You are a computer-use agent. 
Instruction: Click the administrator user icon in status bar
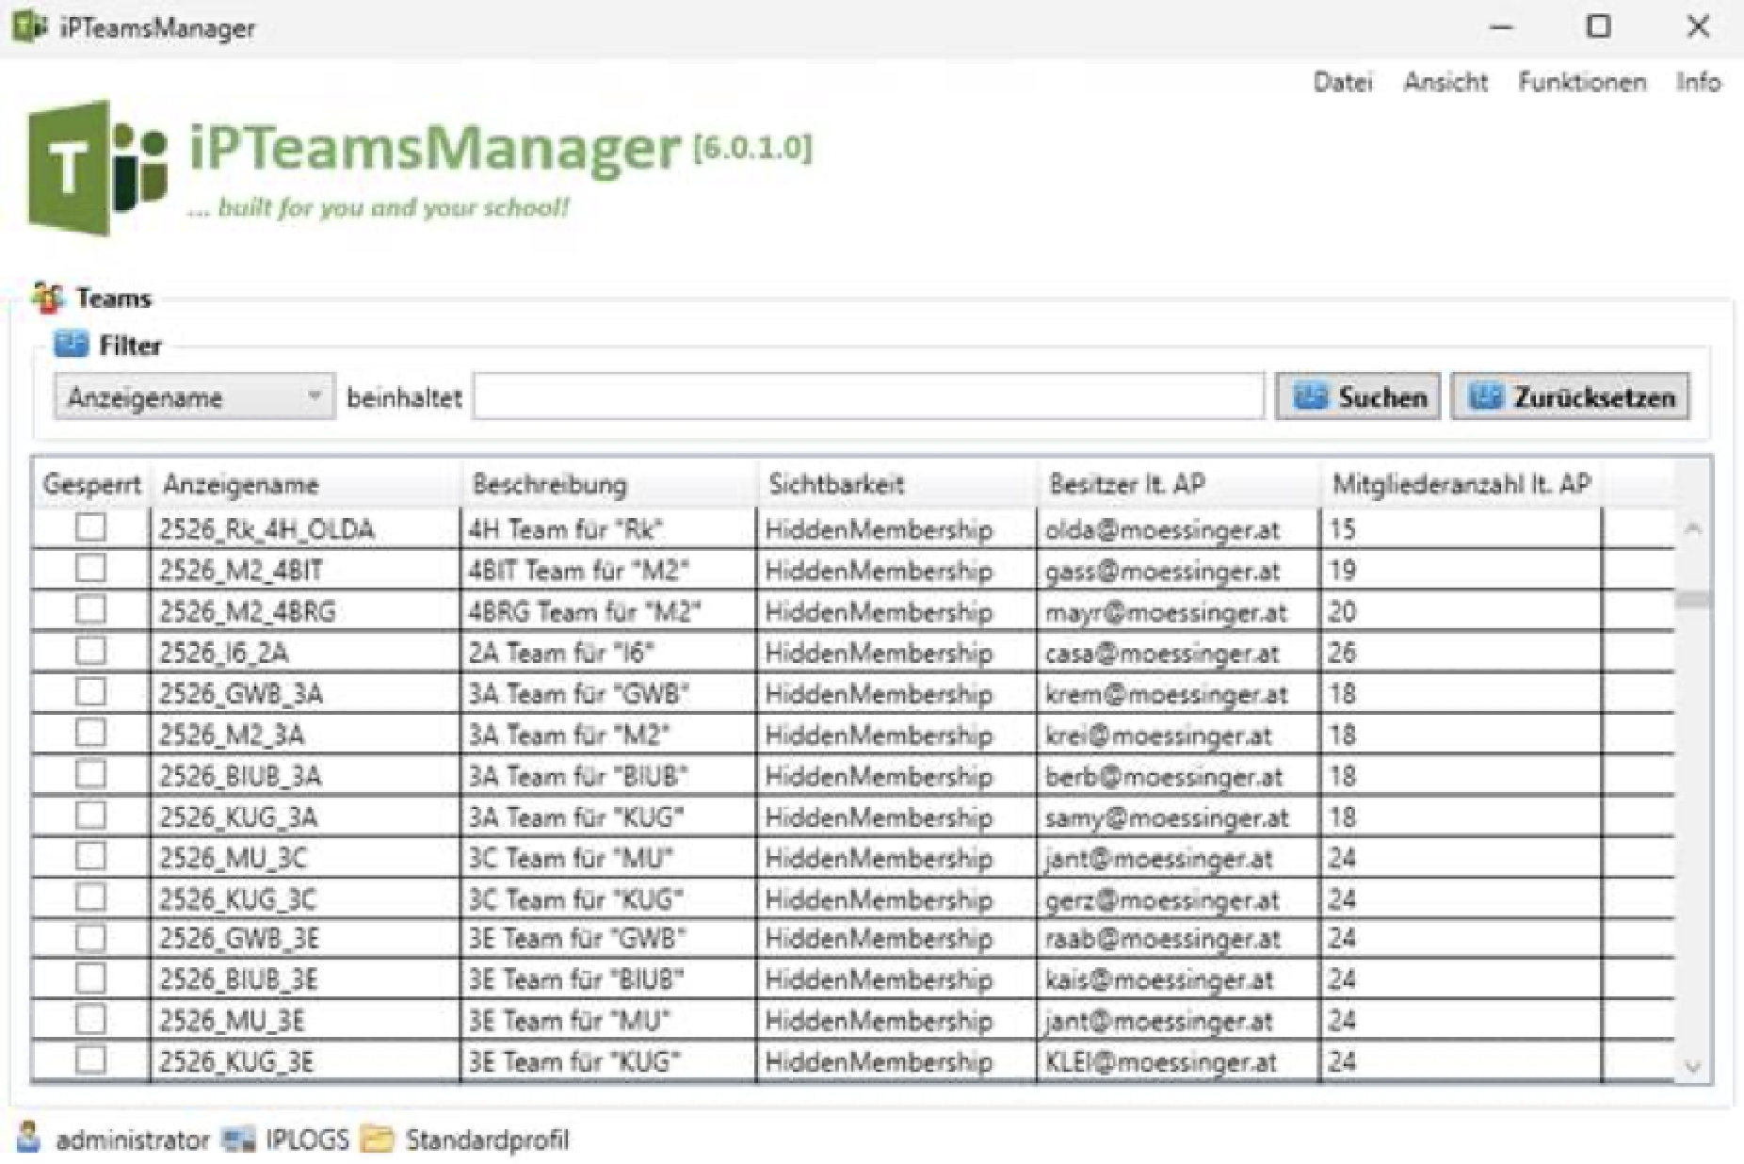(x=29, y=1138)
